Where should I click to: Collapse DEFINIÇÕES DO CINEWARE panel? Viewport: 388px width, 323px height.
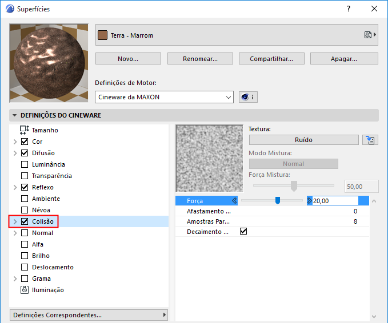pos(15,115)
